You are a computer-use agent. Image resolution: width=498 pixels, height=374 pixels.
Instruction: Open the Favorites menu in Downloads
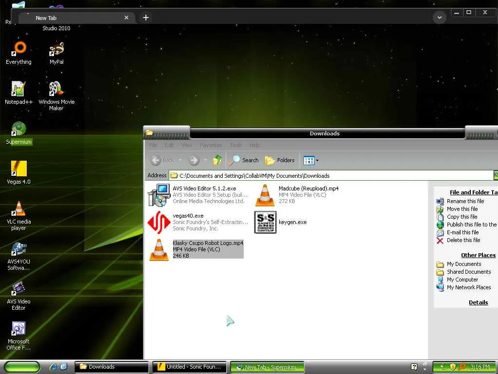[x=211, y=145]
